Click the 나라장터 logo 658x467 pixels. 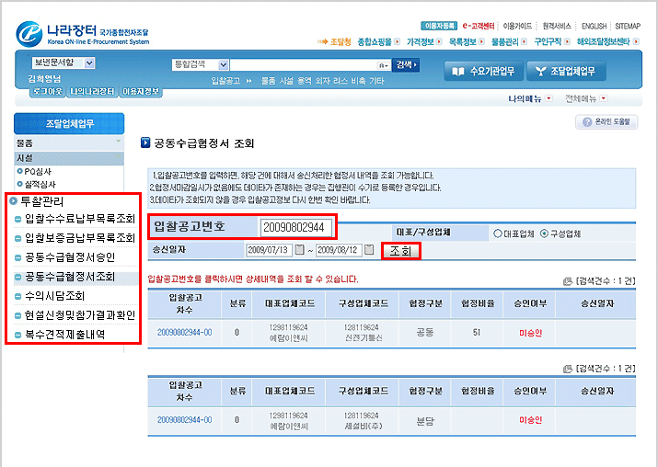pyautogui.click(x=83, y=33)
